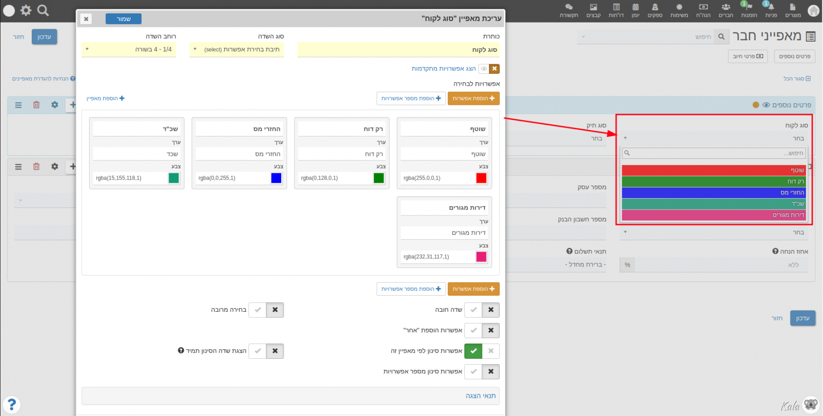Open the יומן calendar icon
This screenshot has width=823, height=416.
pyautogui.click(x=635, y=10)
